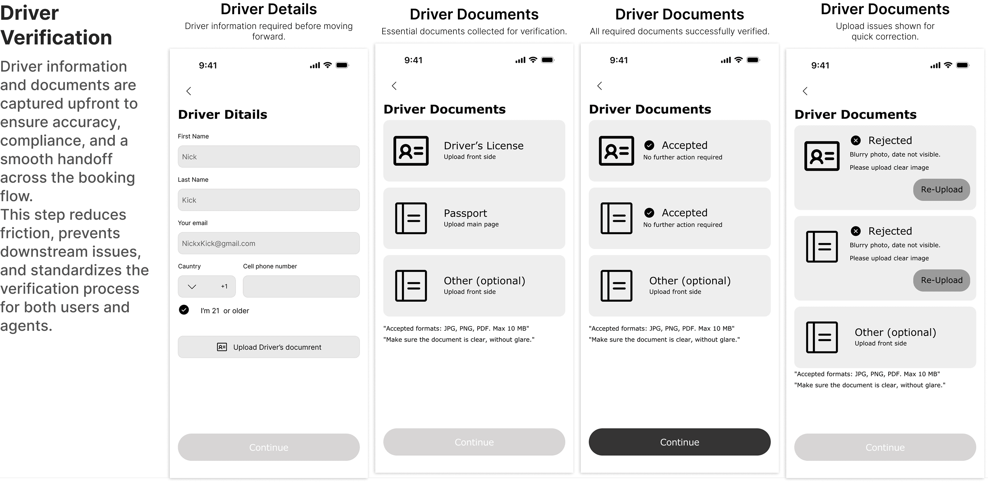Image resolution: width=988 pixels, height=482 pixels.
Task: Tap the Driver's License ID card icon
Action: [x=411, y=151]
